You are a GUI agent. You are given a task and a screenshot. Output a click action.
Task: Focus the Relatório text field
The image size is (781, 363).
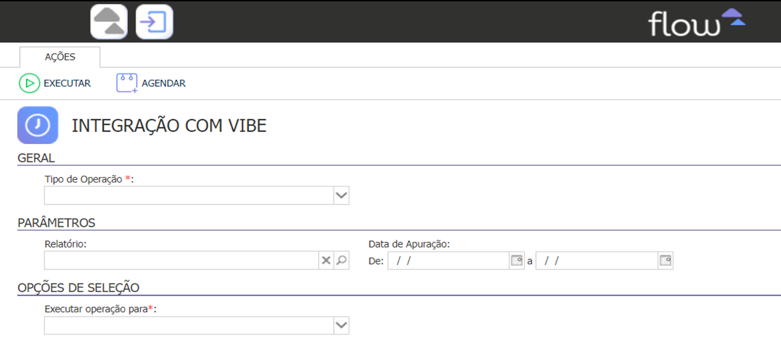click(182, 260)
